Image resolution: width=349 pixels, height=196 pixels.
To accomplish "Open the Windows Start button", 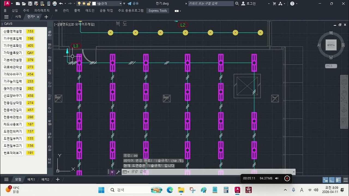I will [x=101, y=190].
